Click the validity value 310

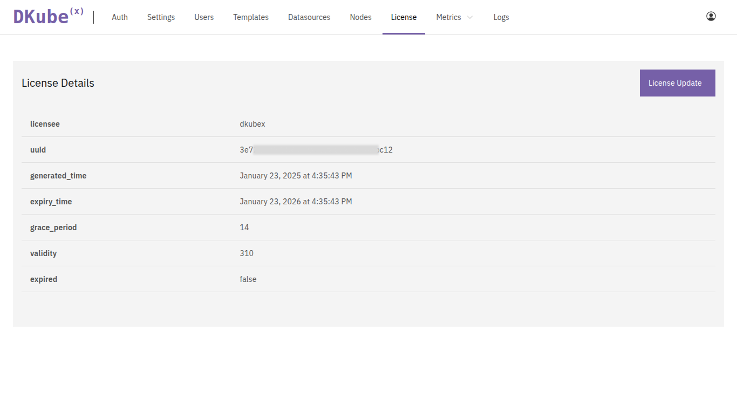point(247,253)
